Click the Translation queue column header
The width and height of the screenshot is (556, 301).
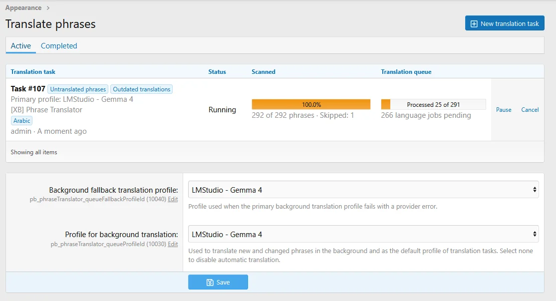(406, 71)
